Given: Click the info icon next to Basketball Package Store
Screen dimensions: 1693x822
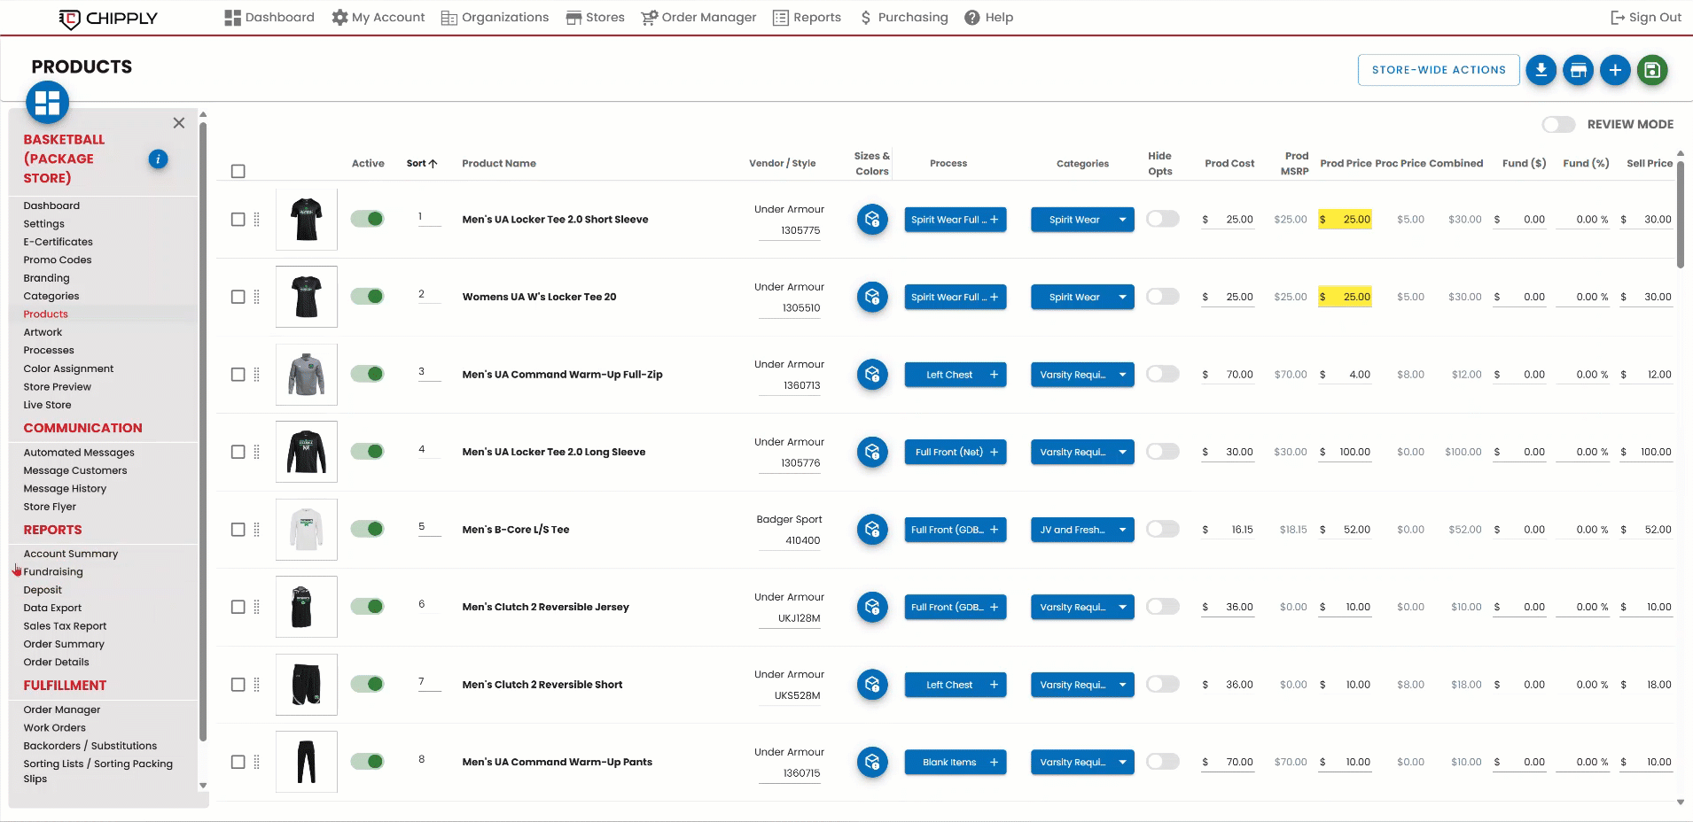Looking at the screenshot, I should pos(158,159).
